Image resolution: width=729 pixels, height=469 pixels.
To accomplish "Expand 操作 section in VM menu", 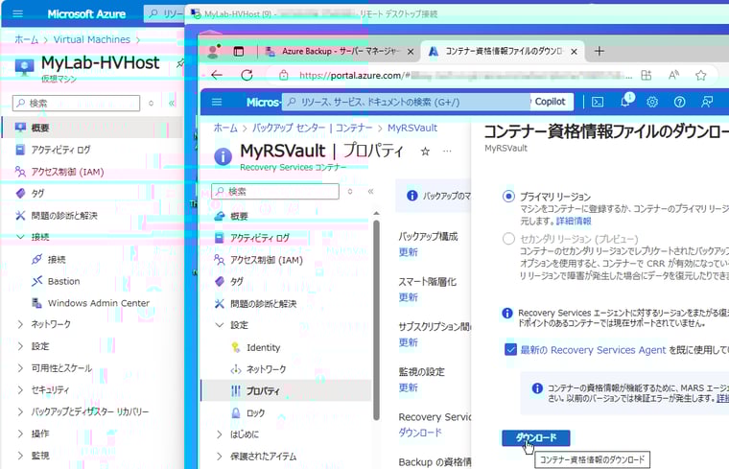I will click(x=20, y=434).
